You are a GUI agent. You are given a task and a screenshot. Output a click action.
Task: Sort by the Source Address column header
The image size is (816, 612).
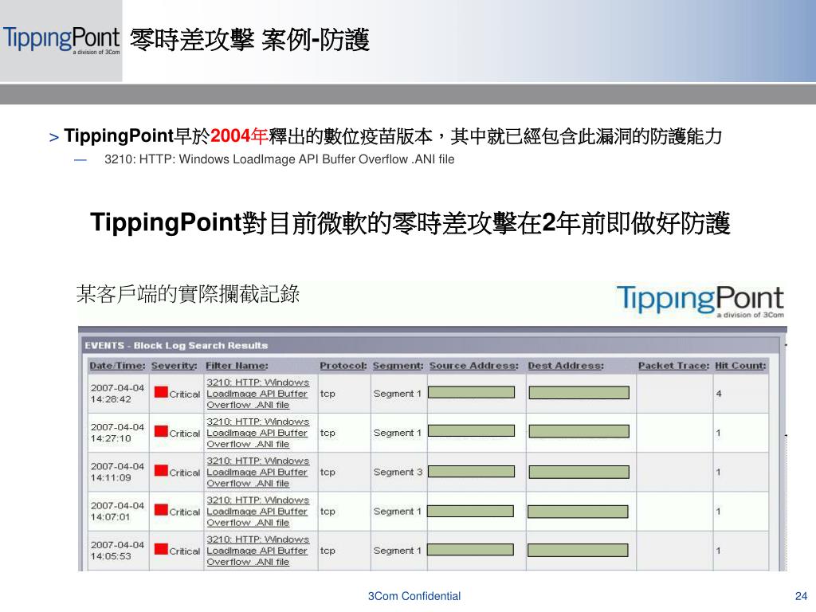click(x=473, y=365)
